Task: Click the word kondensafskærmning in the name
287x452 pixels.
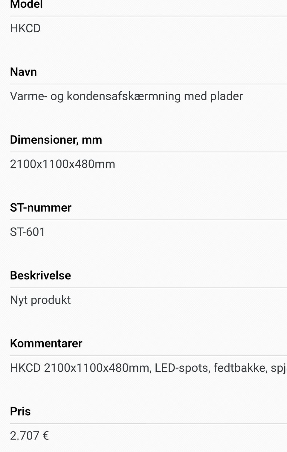Action: tap(123, 96)
